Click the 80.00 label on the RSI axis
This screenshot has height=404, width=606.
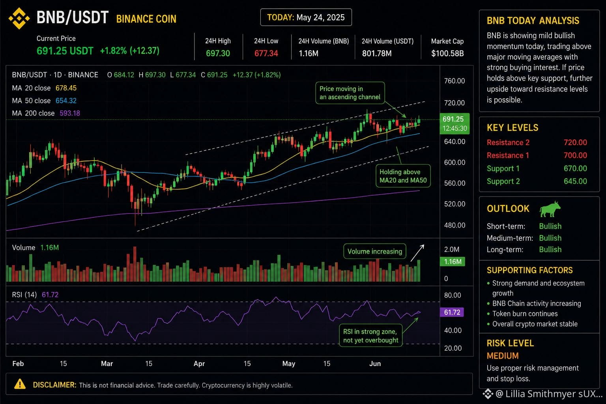point(453,295)
